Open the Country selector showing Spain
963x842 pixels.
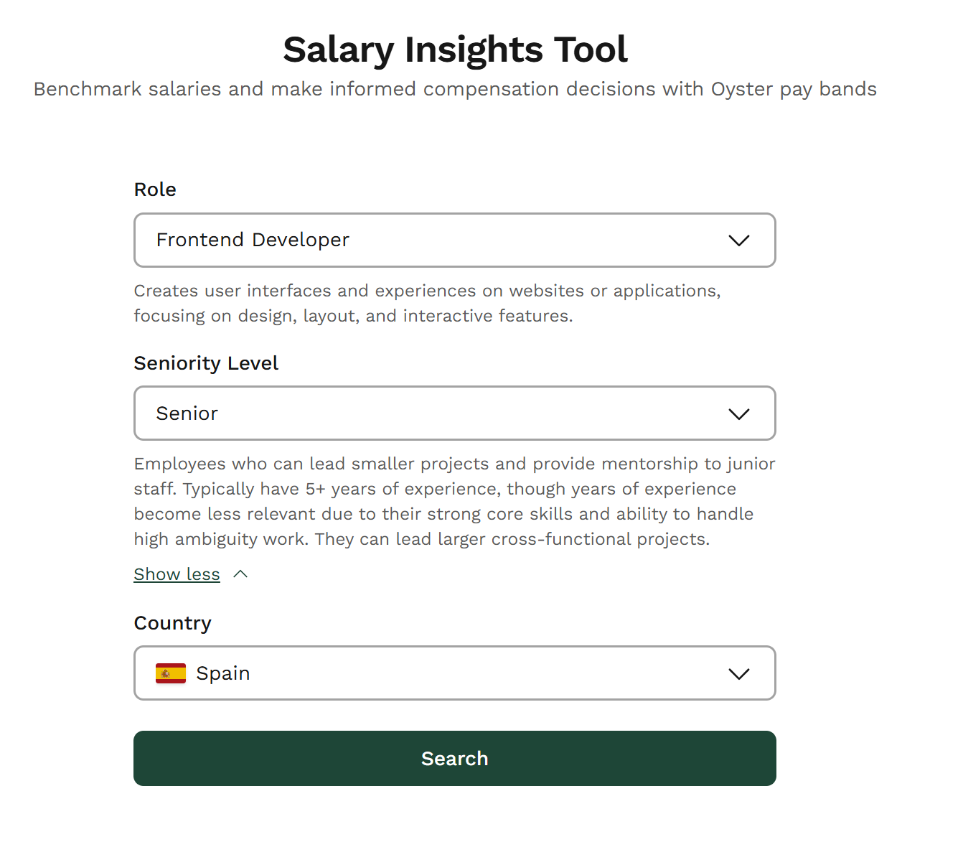coord(454,673)
